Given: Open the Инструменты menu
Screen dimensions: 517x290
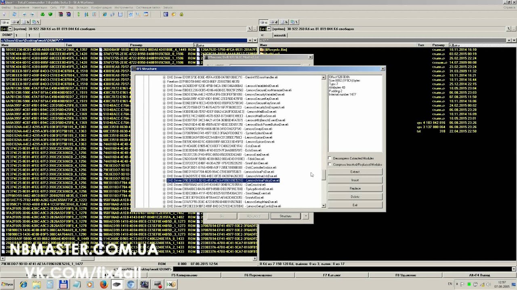Looking at the screenshot, I should click(x=124, y=8).
